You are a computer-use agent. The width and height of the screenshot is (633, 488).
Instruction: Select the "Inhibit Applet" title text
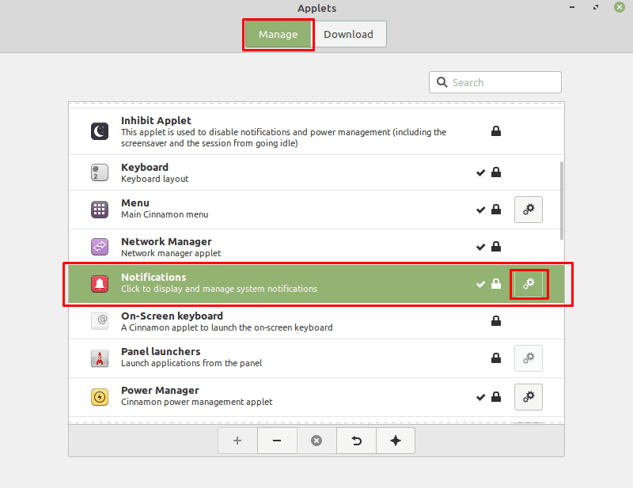click(x=156, y=121)
